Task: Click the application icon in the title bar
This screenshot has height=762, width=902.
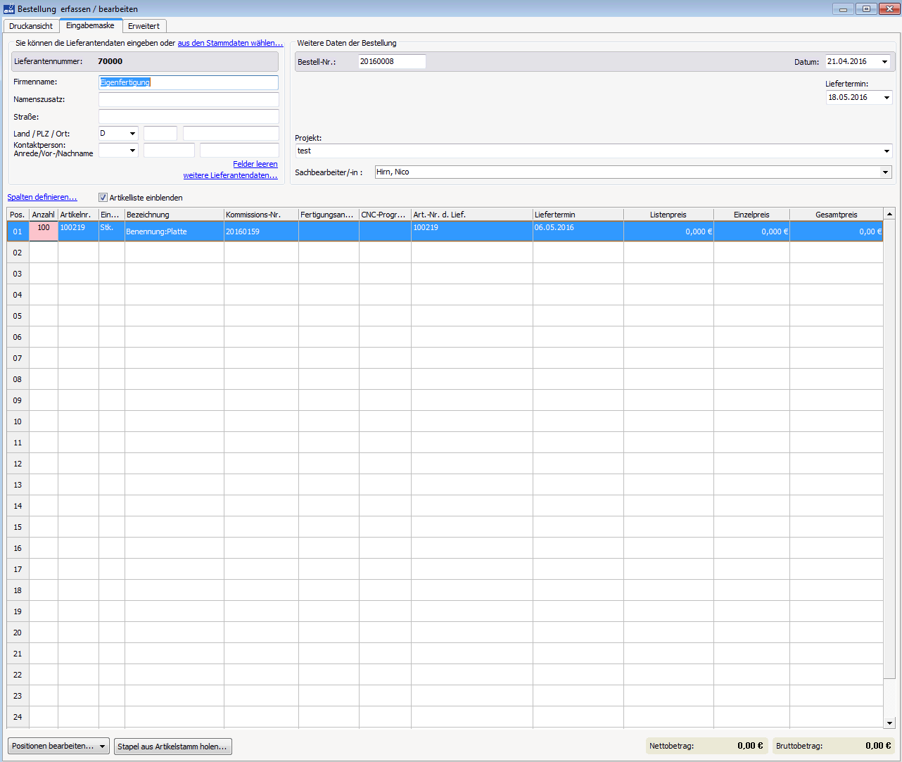Action: click(9, 9)
